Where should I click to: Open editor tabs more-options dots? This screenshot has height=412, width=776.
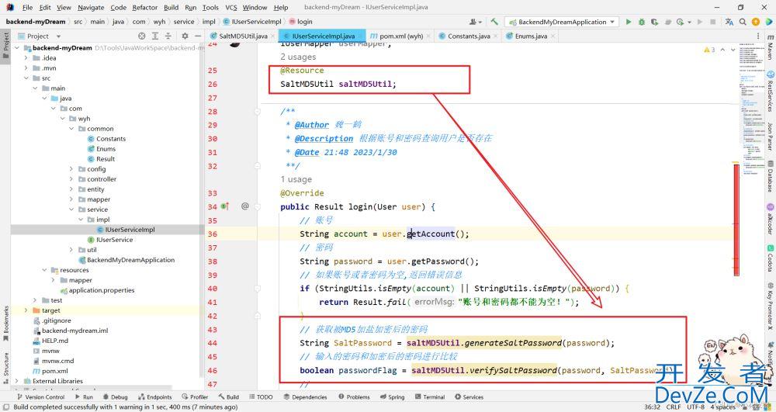(758, 36)
